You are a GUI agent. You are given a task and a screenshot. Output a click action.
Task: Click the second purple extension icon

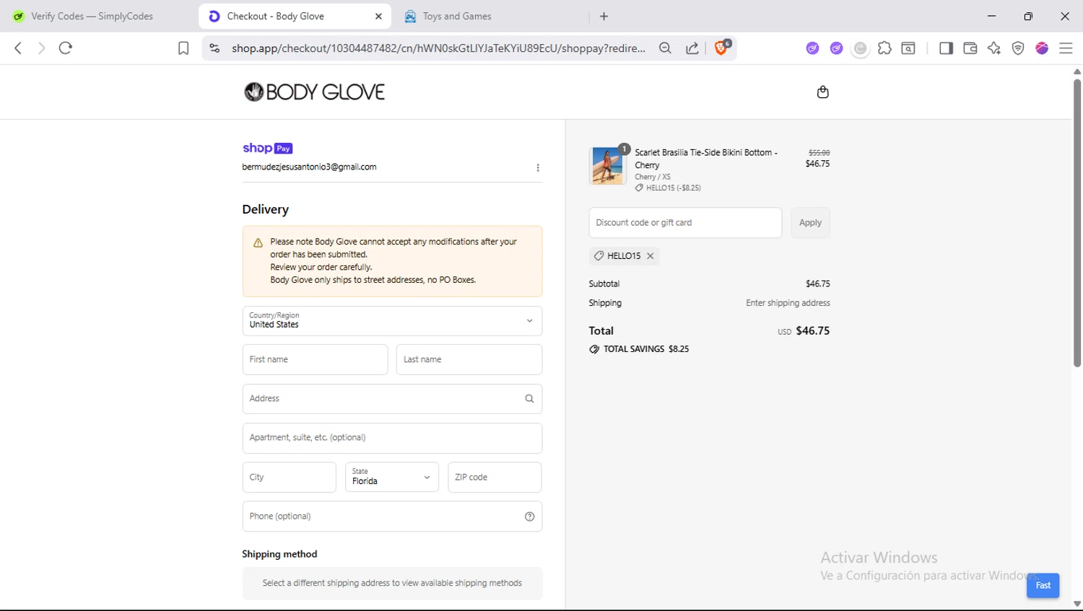(x=836, y=48)
